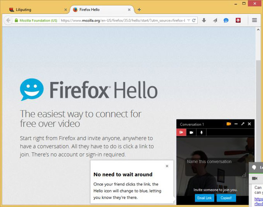Viewport: 263px width, 207px height.
Task: Click the orange video camera icon in Conversation 1 title
Action: click(x=228, y=124)
